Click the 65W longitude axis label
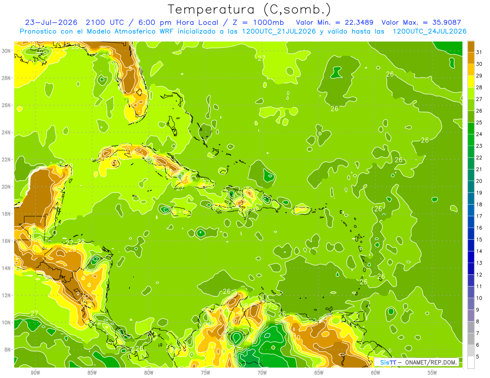The image size is (490, 378). click(x=319, y=373)
